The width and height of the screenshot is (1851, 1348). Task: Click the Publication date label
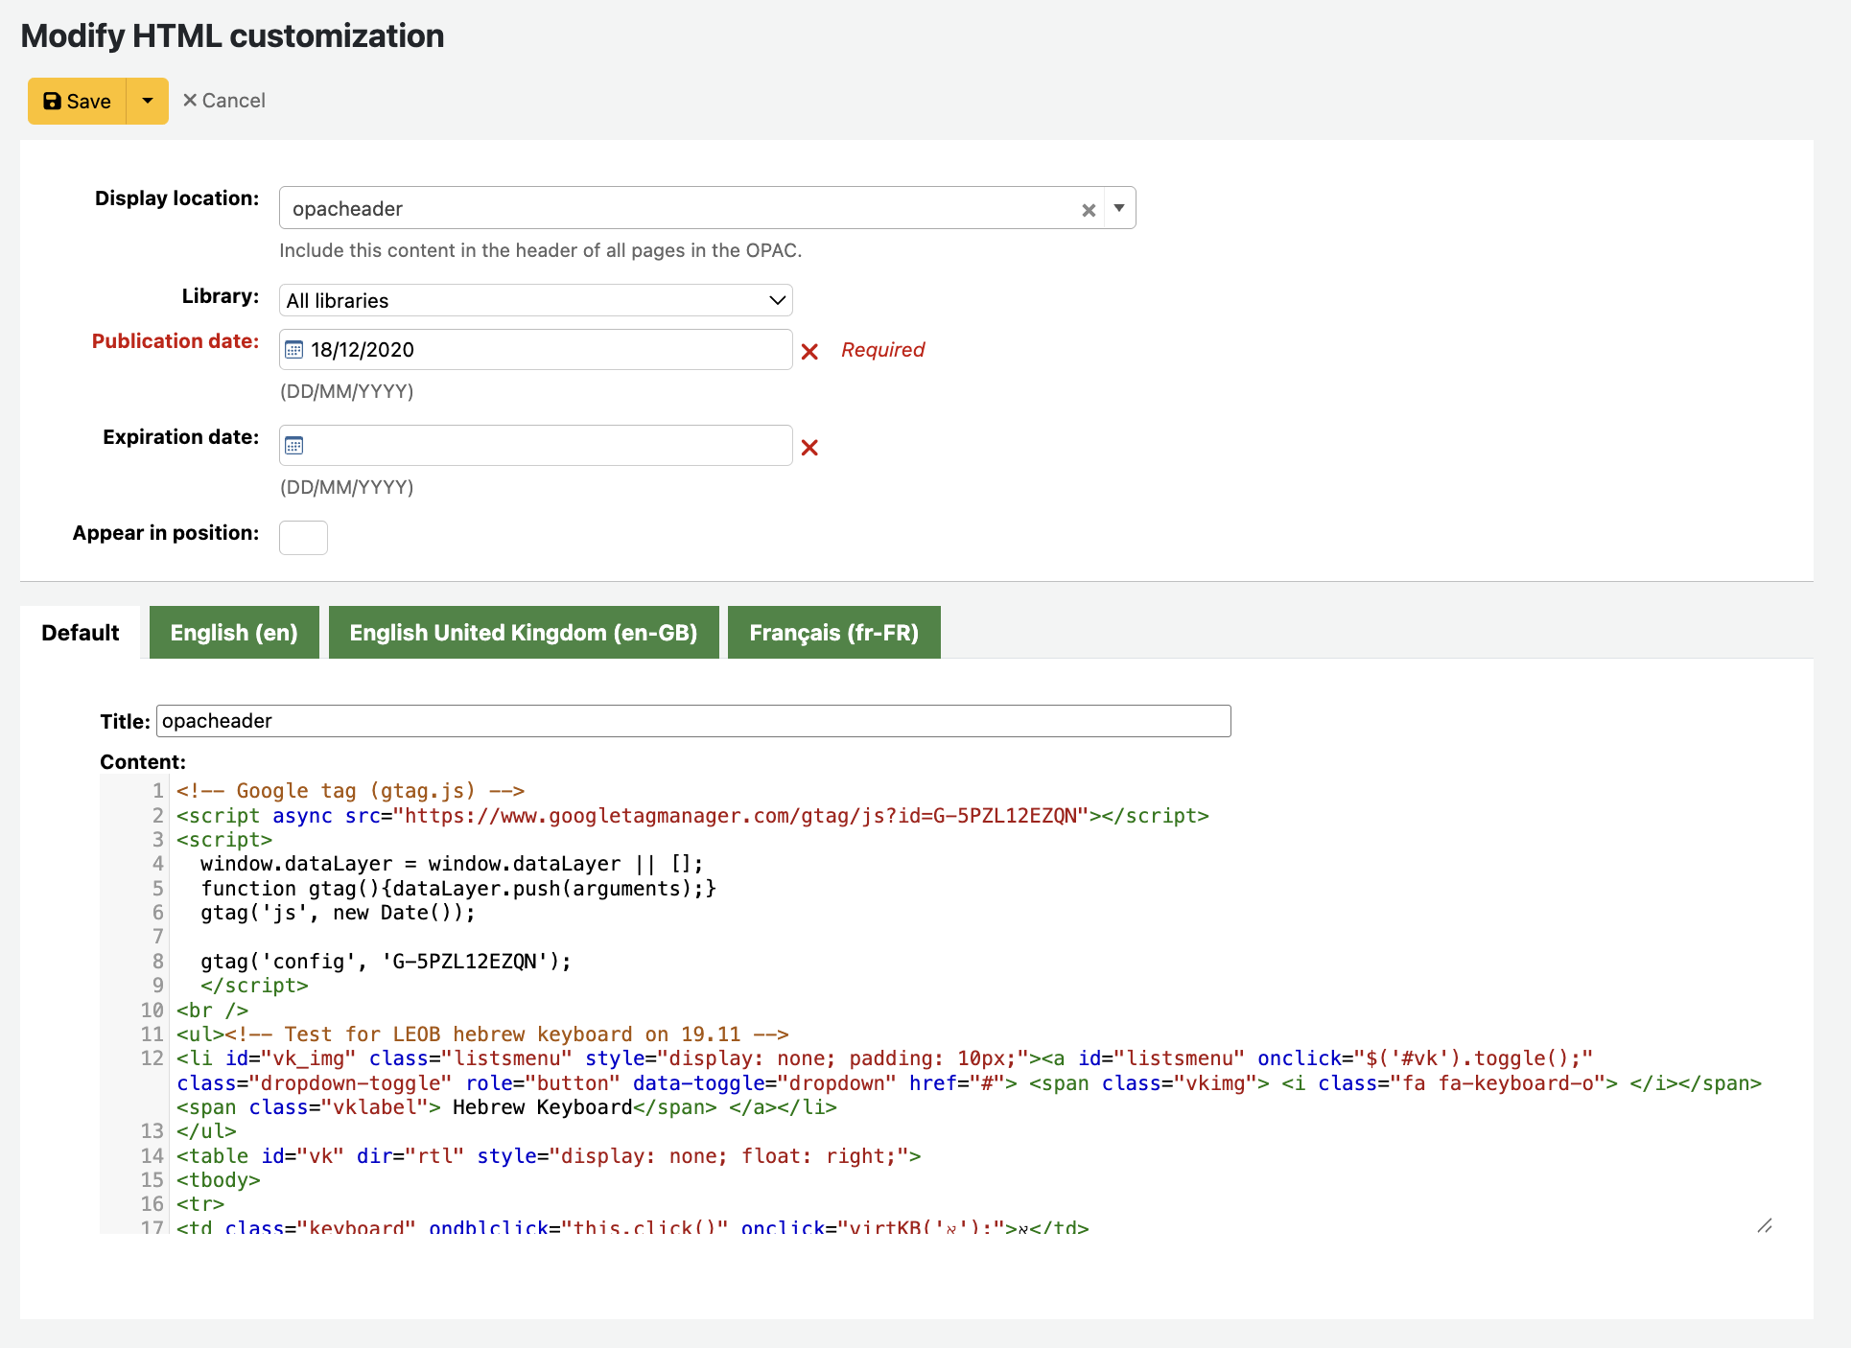pos(176,341)
